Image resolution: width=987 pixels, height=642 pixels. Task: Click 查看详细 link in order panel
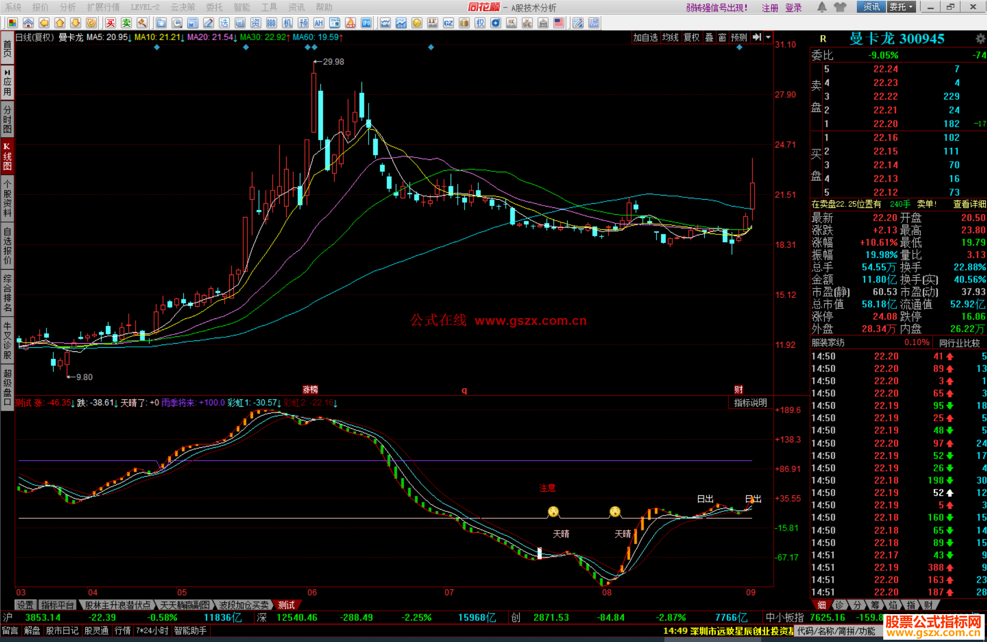pyautogui.click(x=969, y=204)
